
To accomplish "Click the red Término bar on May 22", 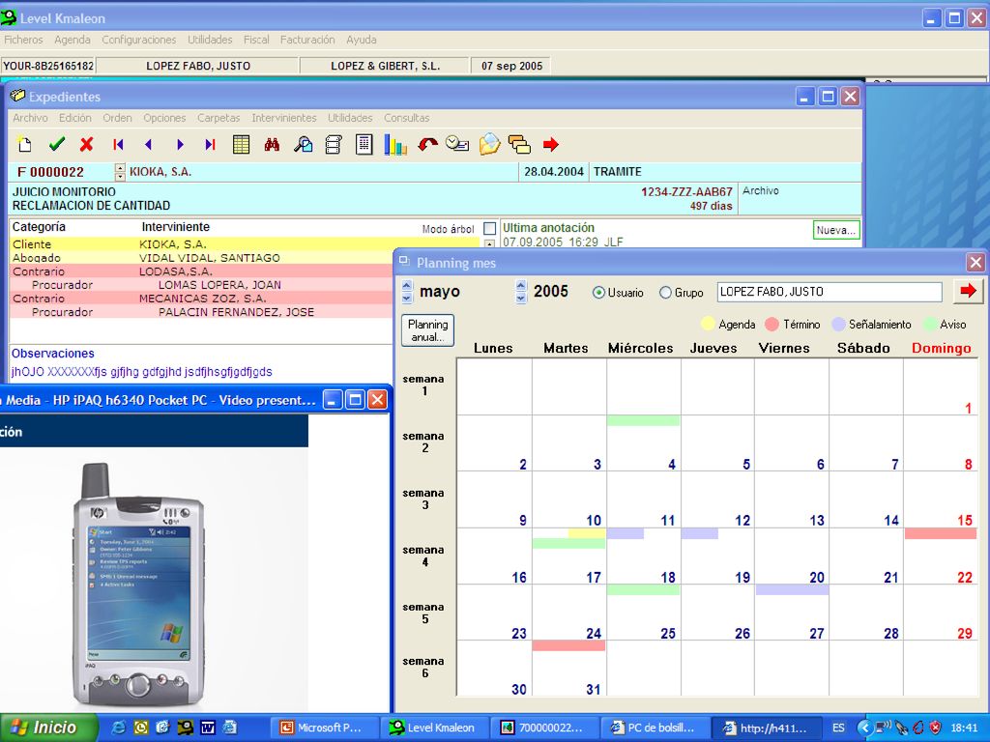I will tap(941, 533).
